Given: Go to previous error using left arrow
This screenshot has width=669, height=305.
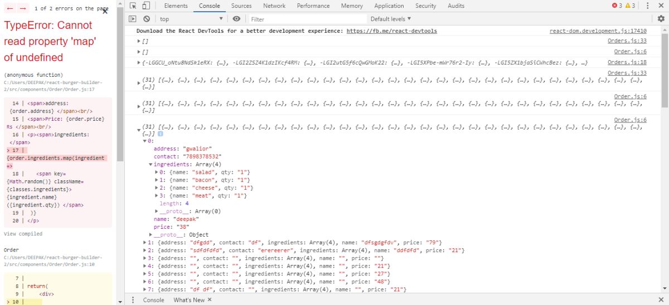Looking at the screenshot, I should pos(10,8).
